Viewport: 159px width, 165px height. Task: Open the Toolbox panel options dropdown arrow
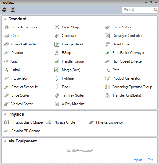coord(146,3)
